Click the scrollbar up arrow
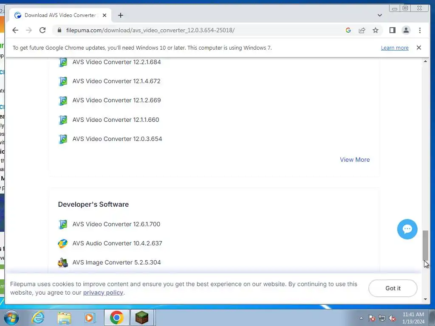435x326 pixels. [425, 61]
